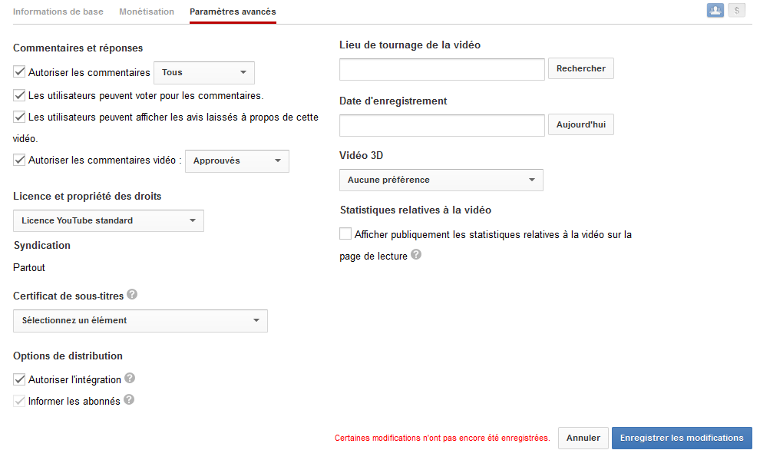Click the Aujourd'hui button
This screenshot has height=460, width=760.
click(x=580, y=124)
